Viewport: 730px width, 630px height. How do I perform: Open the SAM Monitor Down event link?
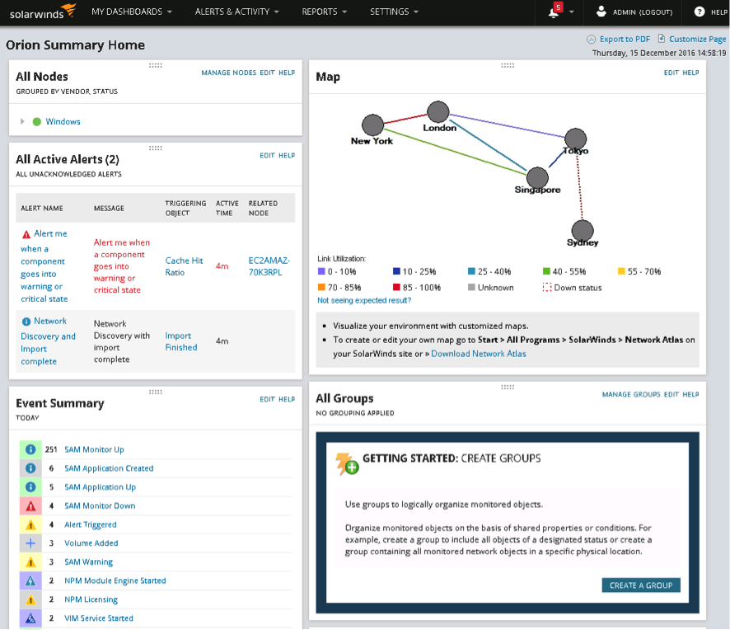100,506
